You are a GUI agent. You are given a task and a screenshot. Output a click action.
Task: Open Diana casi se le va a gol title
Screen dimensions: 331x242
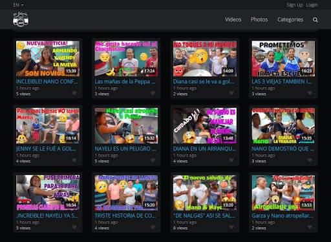pyautogui.click(x=204, y=81)
